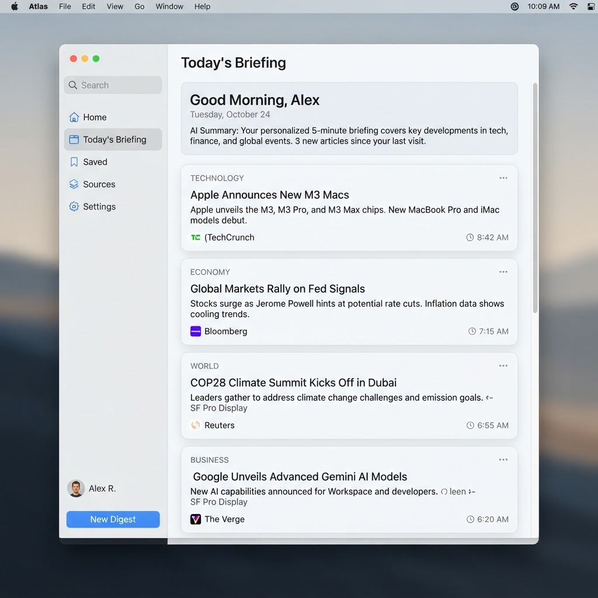Select Today's Briefing sidebar item
The image size is (598, 598).
coord(113,140)
